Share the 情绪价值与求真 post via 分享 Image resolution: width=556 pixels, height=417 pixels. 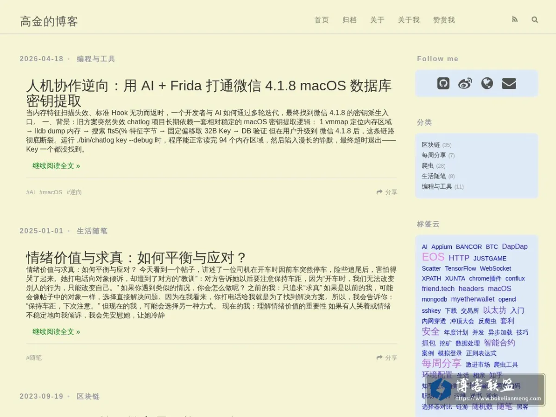coord(387,358)
